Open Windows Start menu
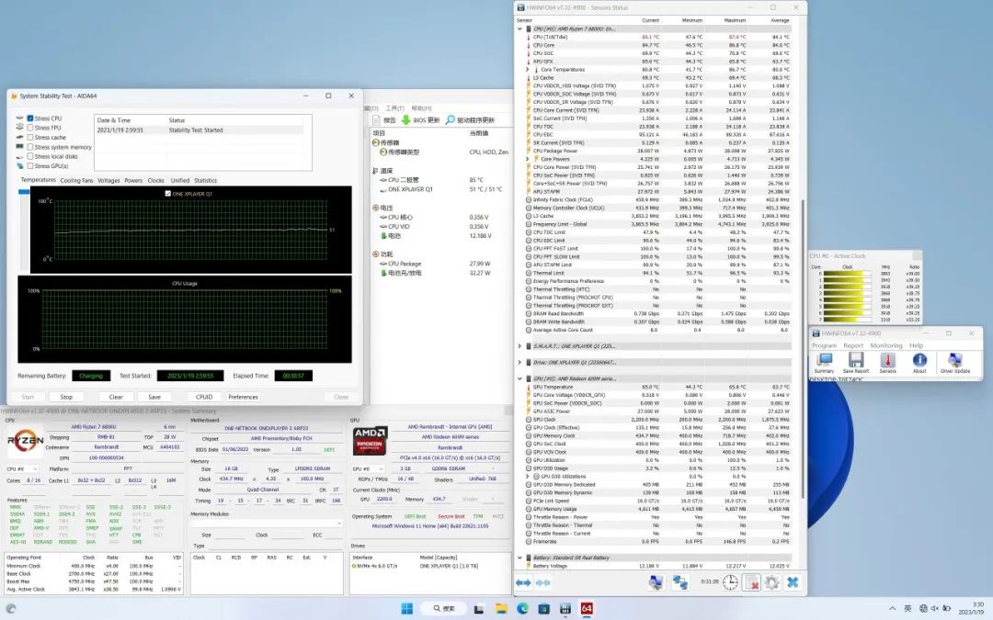 pyautogui.click(x=407, y=609)
